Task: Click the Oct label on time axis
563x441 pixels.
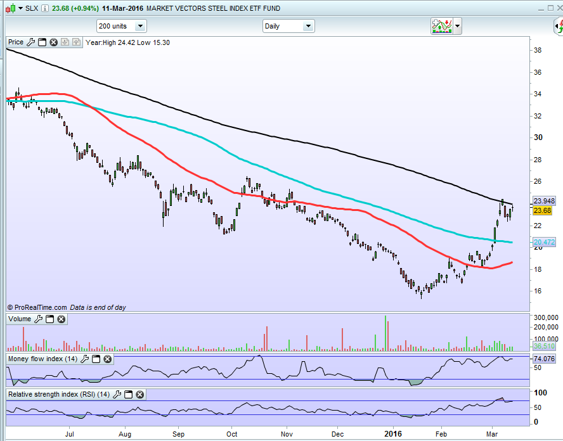Action: 232,434
